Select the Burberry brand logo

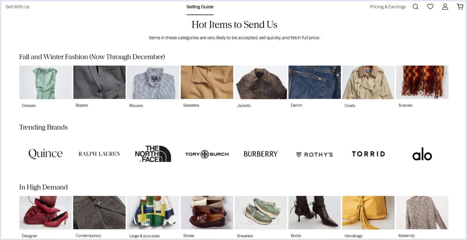pyautogui.click(x=261, y=154)
